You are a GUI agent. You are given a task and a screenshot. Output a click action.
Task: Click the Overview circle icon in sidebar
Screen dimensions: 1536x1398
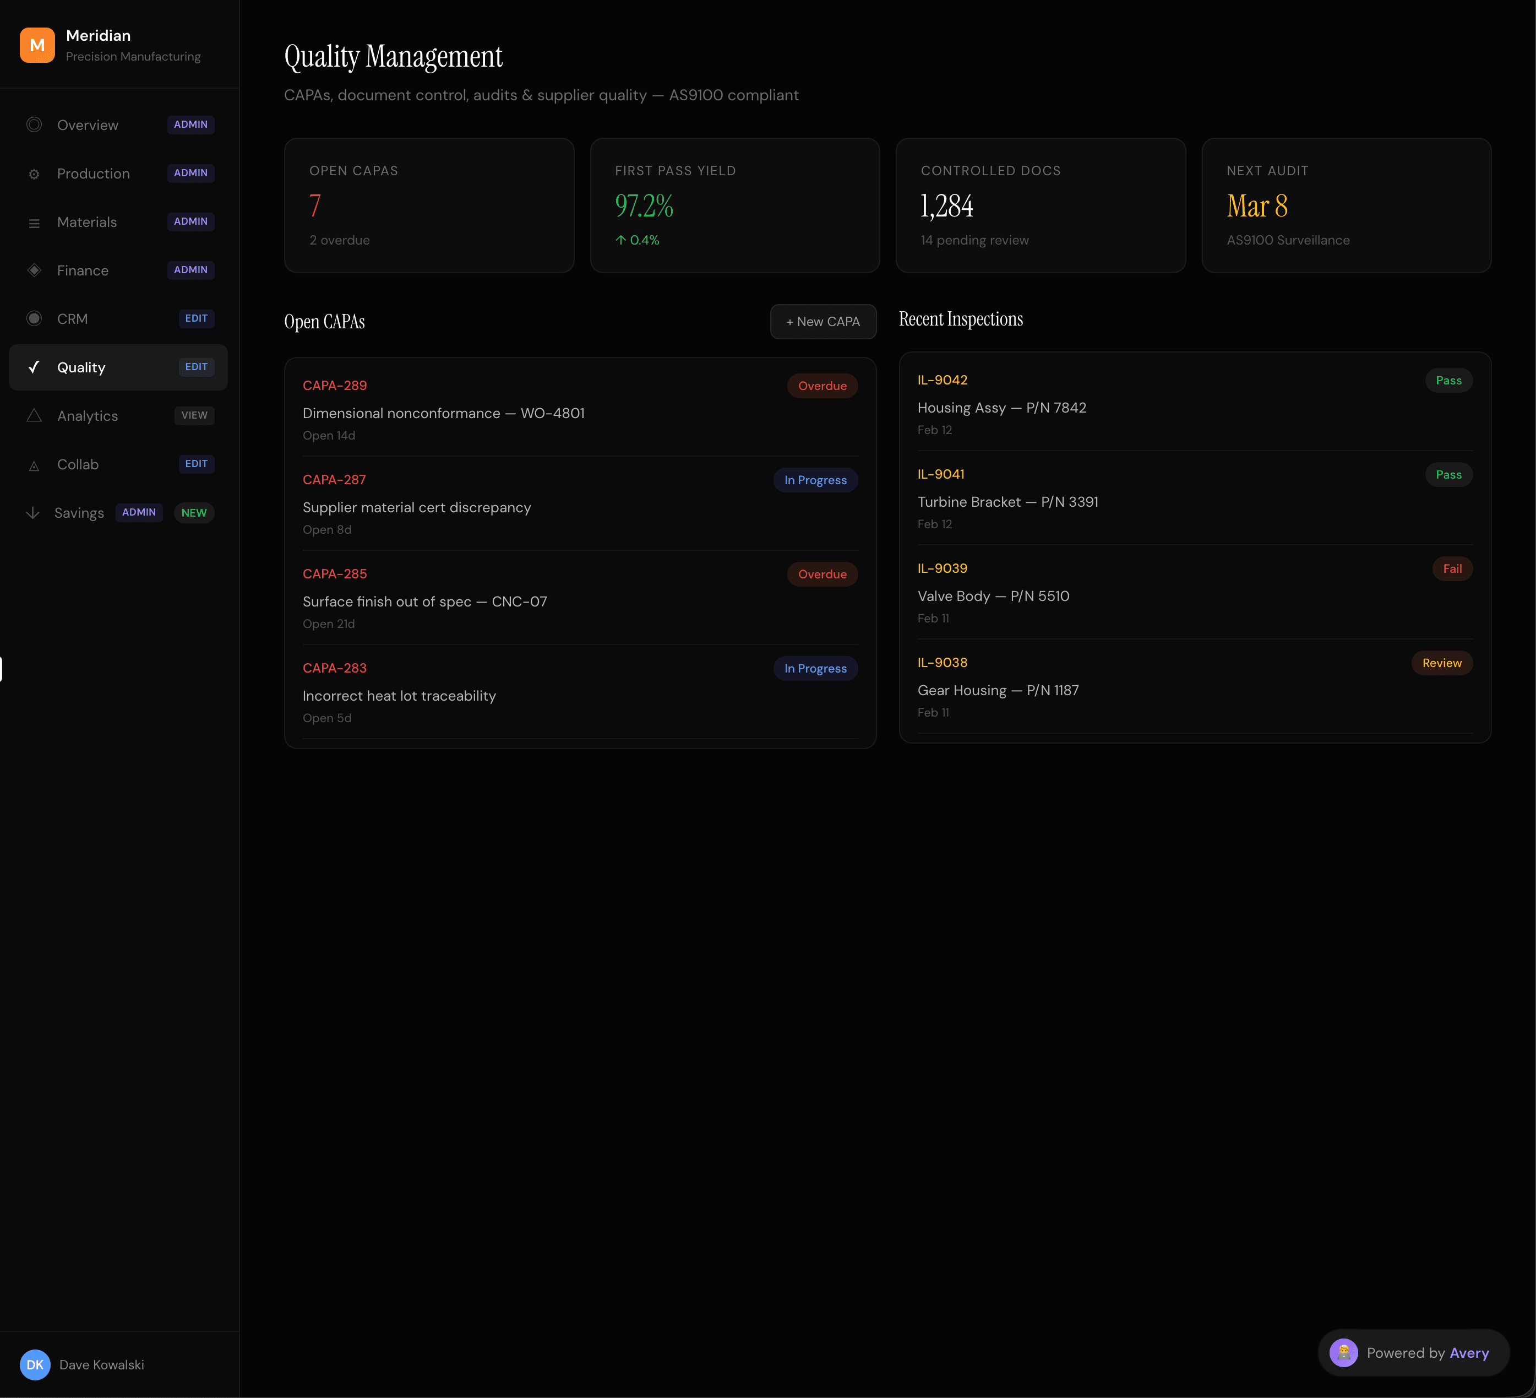click(34, 125)
